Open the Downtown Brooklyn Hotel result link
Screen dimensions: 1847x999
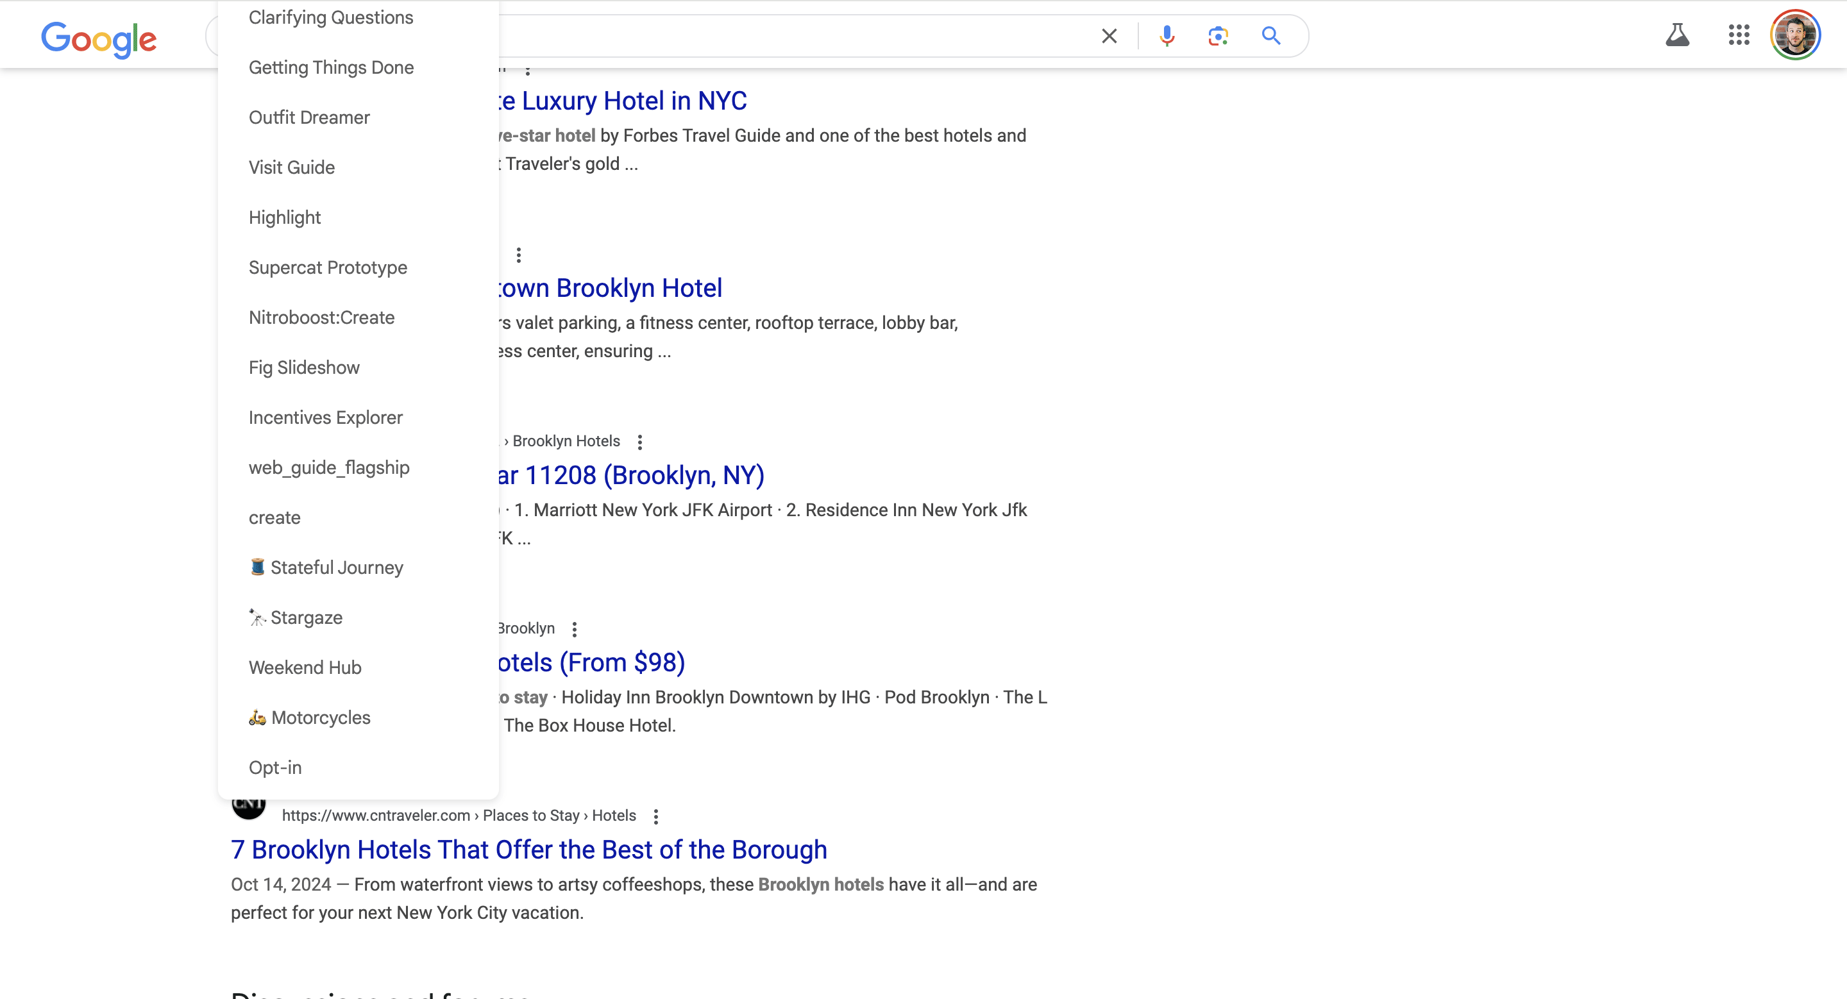pos(610,288)
